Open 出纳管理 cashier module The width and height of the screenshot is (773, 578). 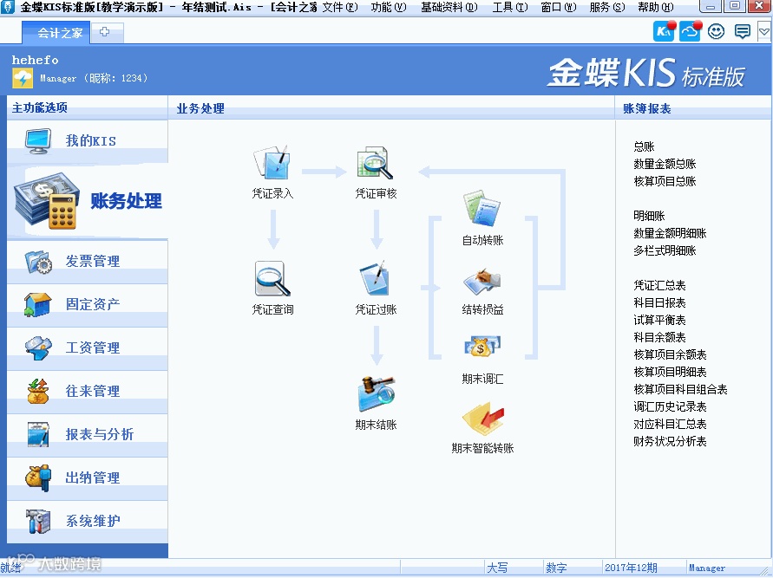pyautogui.click(x=88, y=478)
